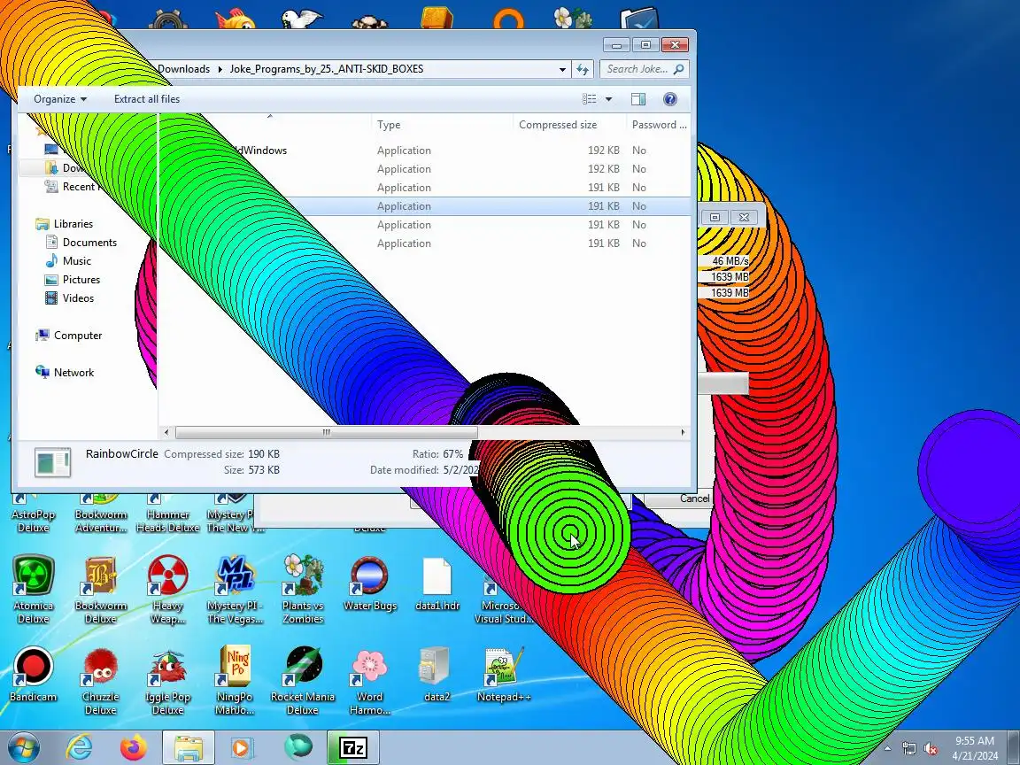Select Plants vs Zombies desktop icon
1020x765 pixels.
click(303, 589)
